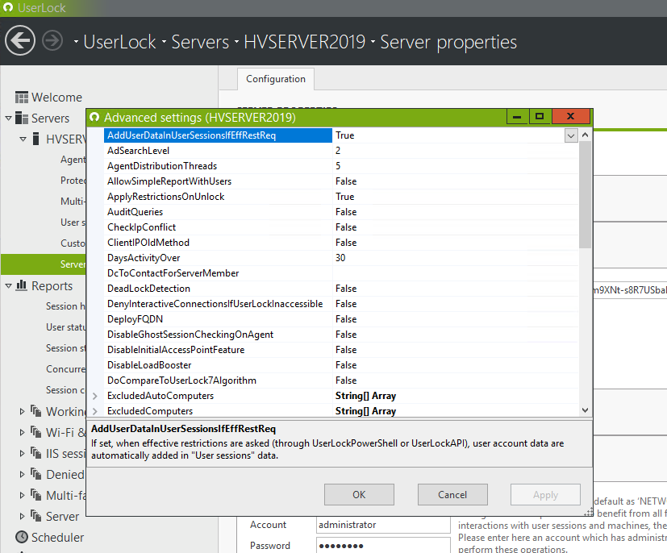Click the OK button
The image size is (667, 553).
[359, 494]
